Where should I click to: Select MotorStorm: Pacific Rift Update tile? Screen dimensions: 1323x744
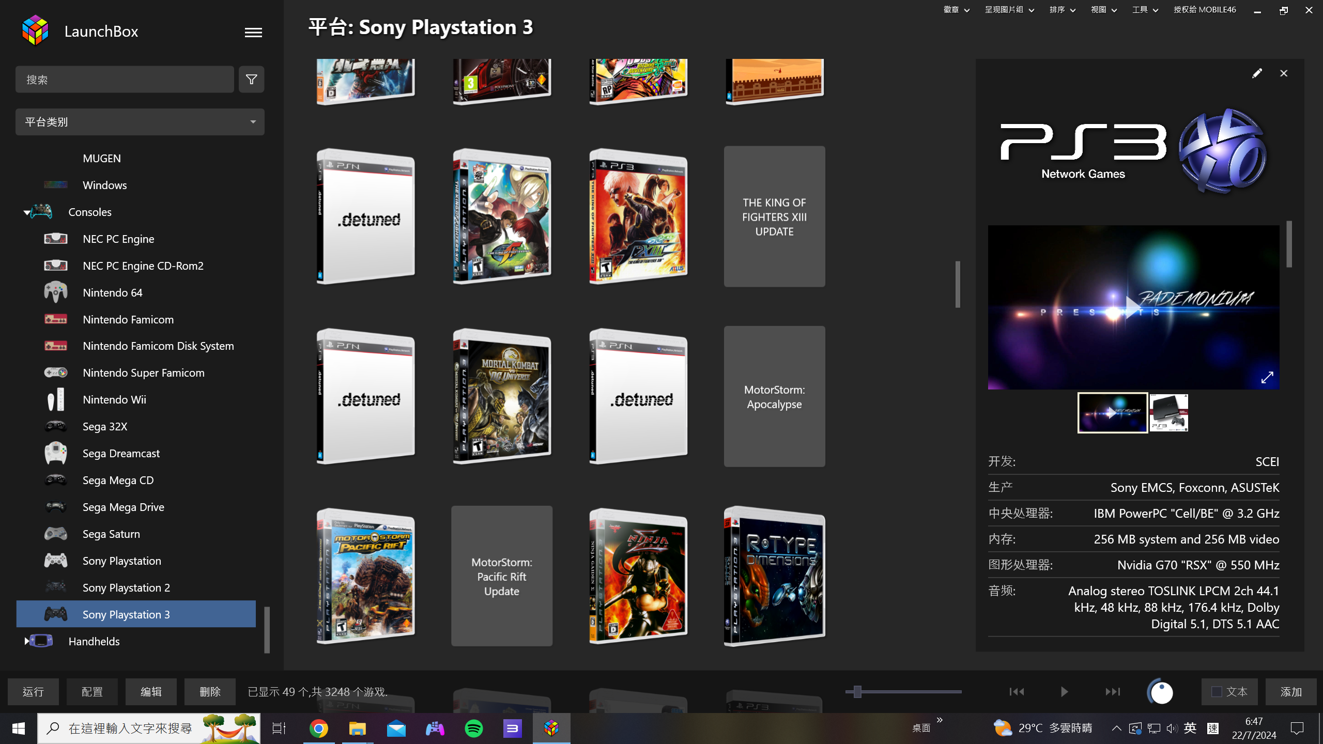pyautogui.click(x=501, y=576)
